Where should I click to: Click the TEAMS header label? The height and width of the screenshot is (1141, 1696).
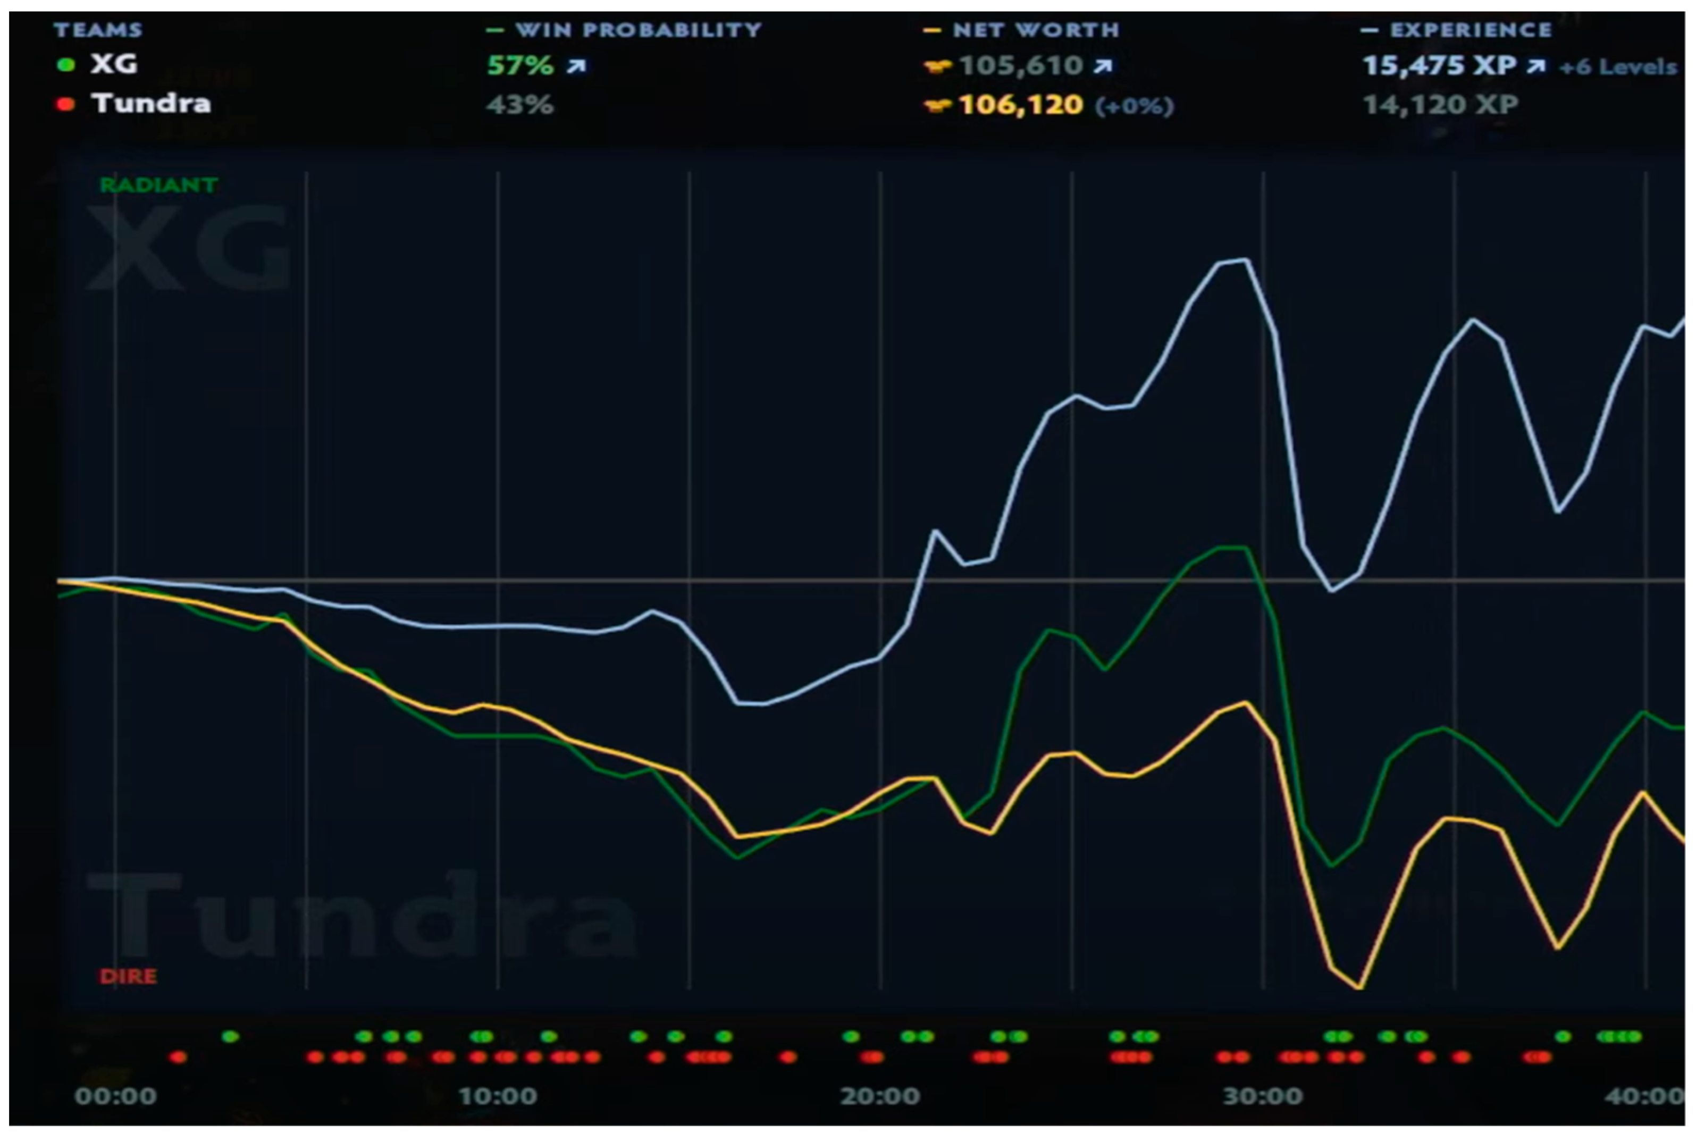(x=98, y=30)
